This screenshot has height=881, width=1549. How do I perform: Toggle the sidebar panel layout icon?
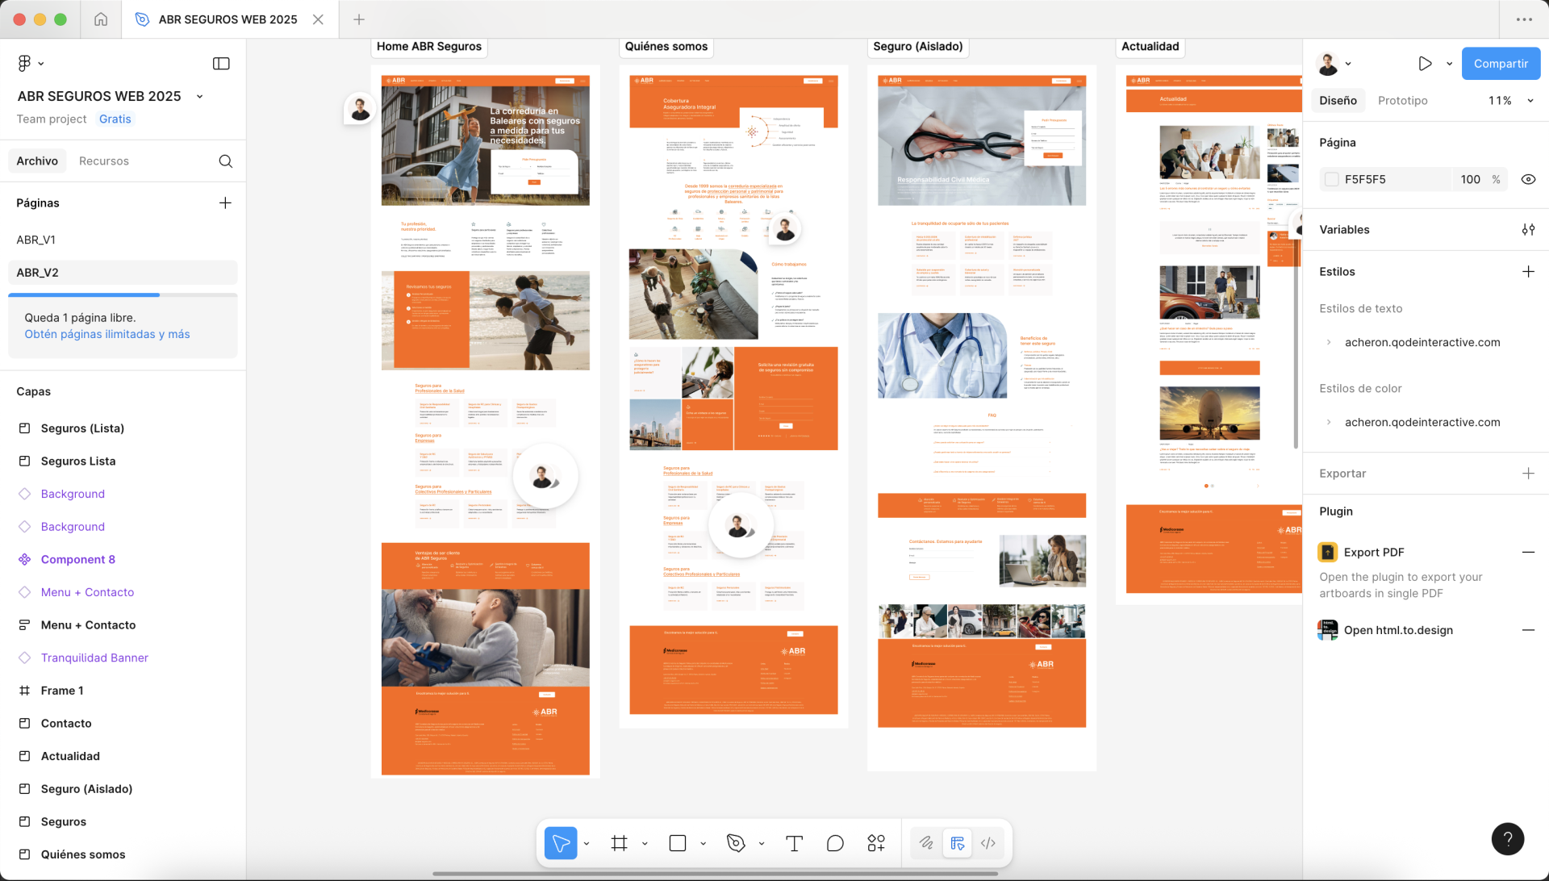[x=221, y=63]
